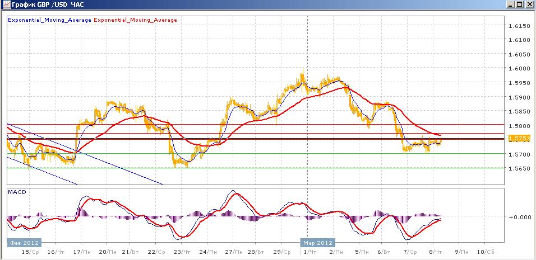Click the current price tag 1.5753
Viewport: 536px width, 260px height.
point(519,138)
